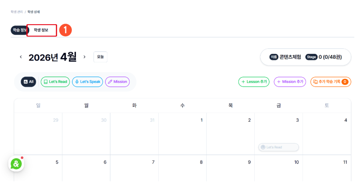Click orange count badge on 추가 학습 기록
The height and width of the screenshot is (196, 364).
point(345,82)
